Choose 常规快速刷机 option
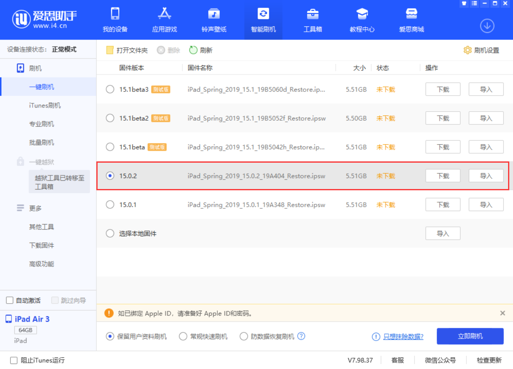 tap(183, 336)
